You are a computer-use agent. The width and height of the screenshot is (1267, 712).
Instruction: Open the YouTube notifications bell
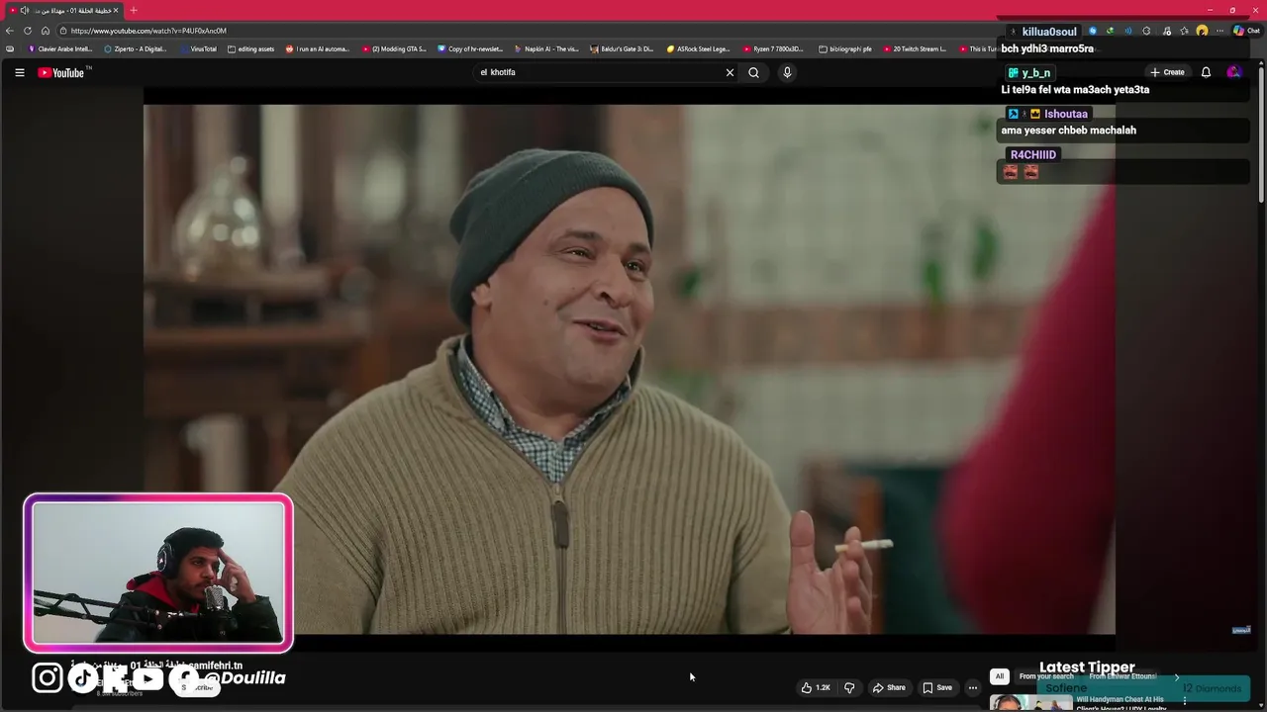coord(1206,72)
